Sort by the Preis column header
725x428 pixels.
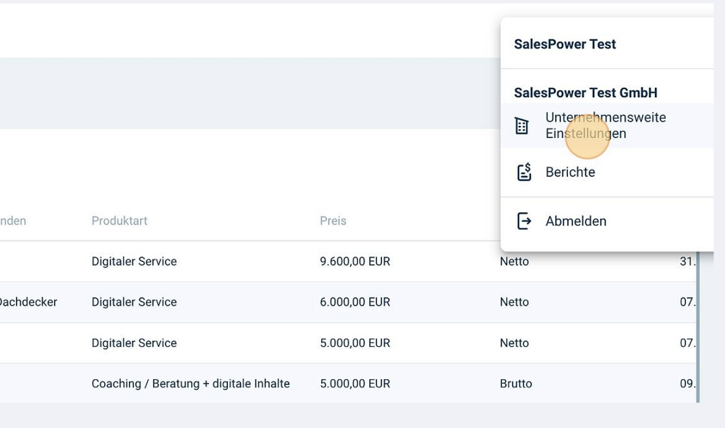pos(333,221)
